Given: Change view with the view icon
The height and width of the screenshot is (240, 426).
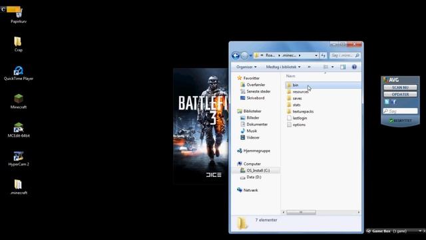Looking at the screenshot, I should 325,67.
